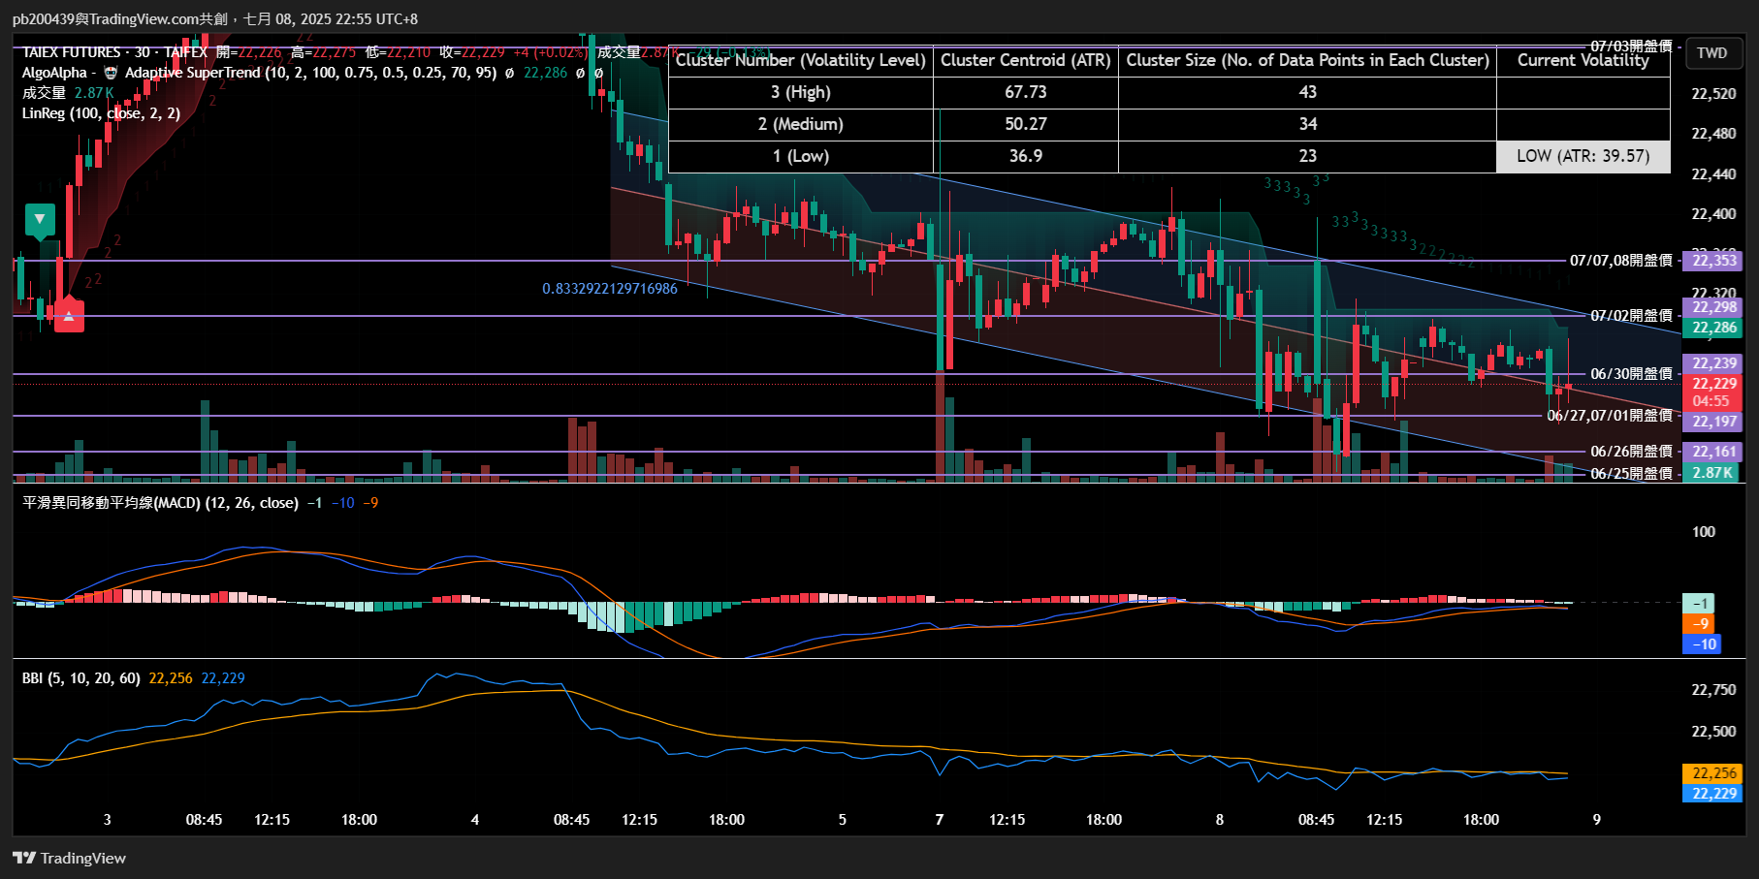Open the TWD currency selector
The width and height of the screenshot is (1759, 879).
coord(1712,52)
